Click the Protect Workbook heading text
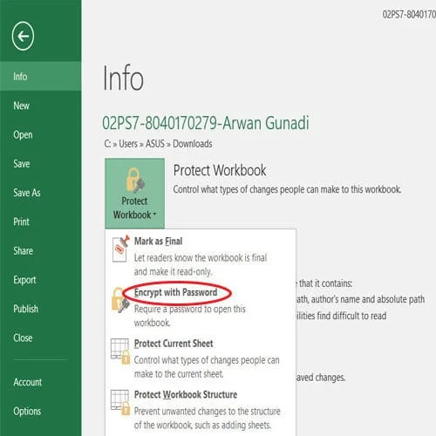Viewport: 436px width, 436px height. pyautogui.click(x=220, y=170)
